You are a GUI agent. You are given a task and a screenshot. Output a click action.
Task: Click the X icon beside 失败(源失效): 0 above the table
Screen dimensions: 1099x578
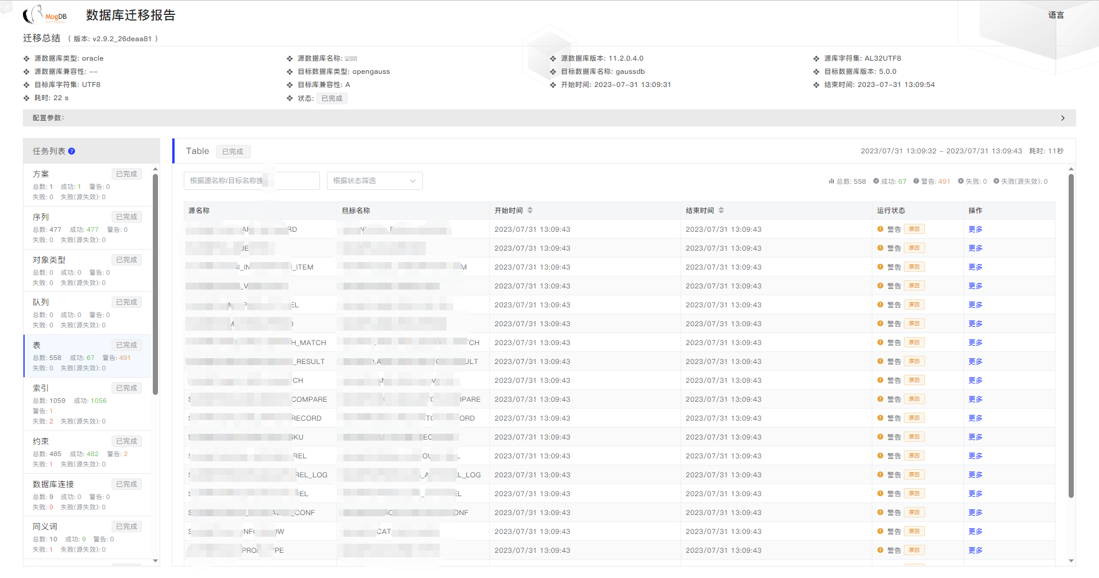pos(997,181)
